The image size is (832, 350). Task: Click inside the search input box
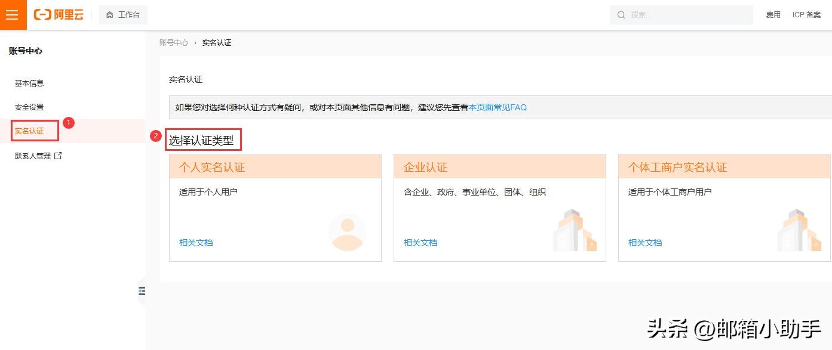tap(681, 14)
